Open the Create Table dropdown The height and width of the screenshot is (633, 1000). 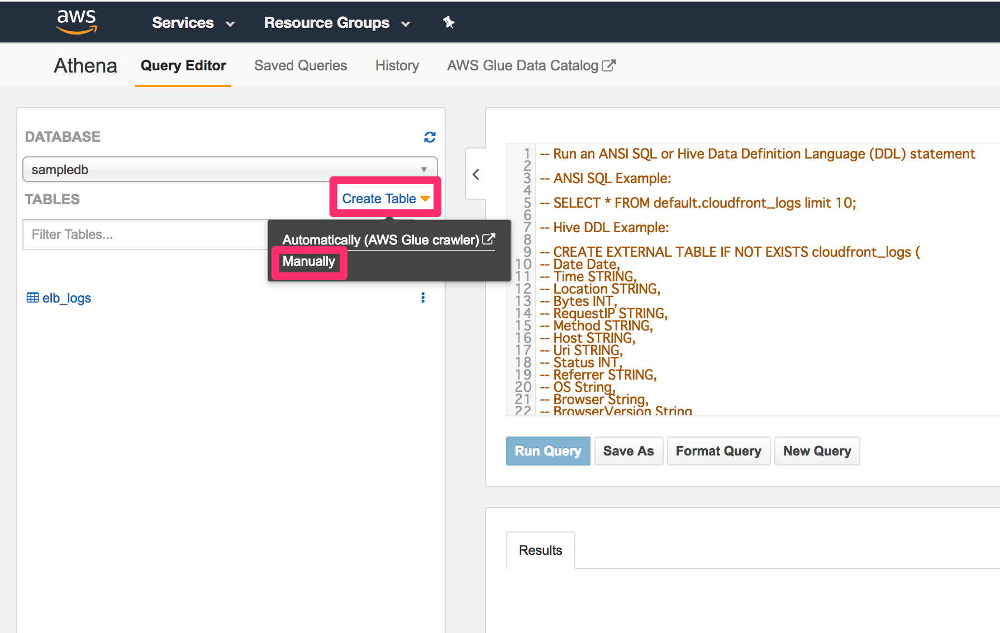click(385, 198)
